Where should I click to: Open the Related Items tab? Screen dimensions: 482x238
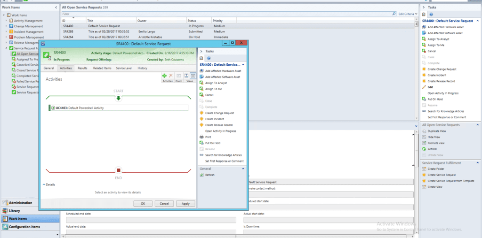[102, 68]
